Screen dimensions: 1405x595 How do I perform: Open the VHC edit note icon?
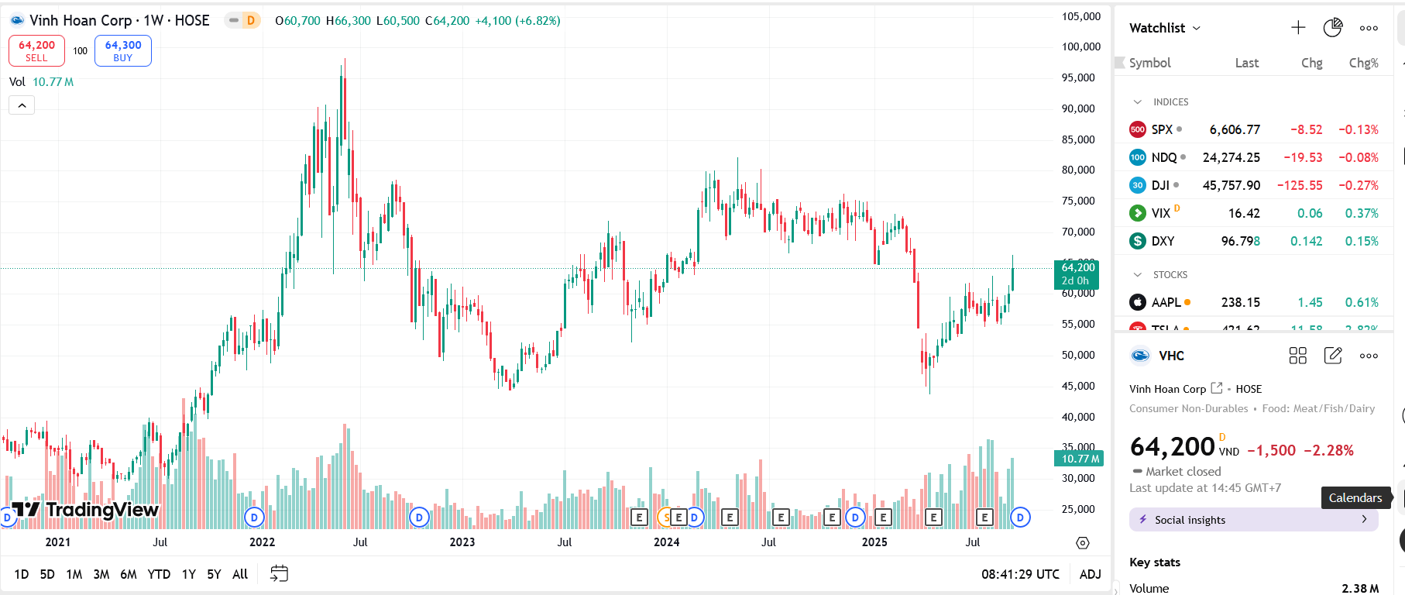[x=1333, y=356]
